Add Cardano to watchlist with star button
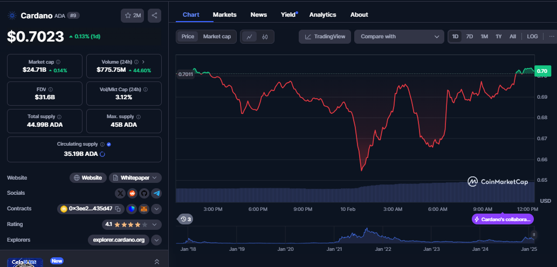Screen dimensions: 557x267 click(x=133, y=16)
